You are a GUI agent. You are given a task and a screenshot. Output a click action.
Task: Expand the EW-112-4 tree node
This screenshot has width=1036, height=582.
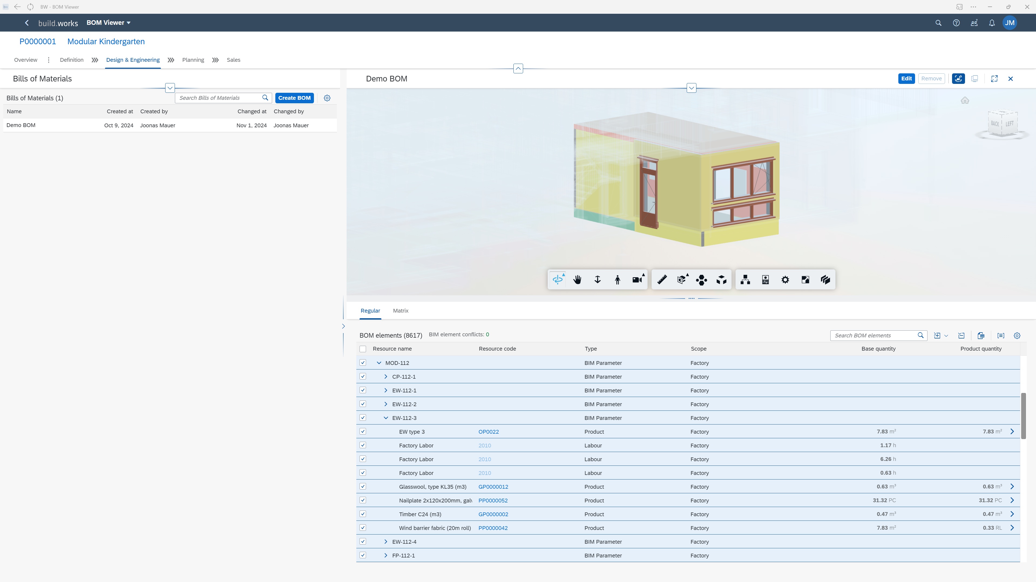[386, 542]
